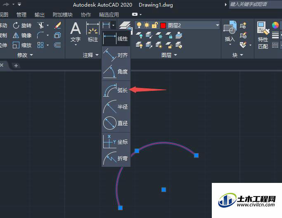The image size is (282, 218).
Task: Expand the Block (块) panel
Action: [238, 55]
